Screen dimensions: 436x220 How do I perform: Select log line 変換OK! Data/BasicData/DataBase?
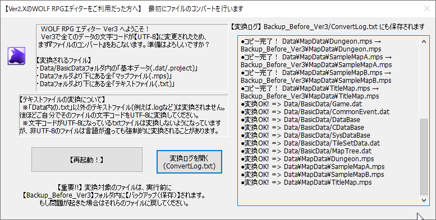[300, 120]
